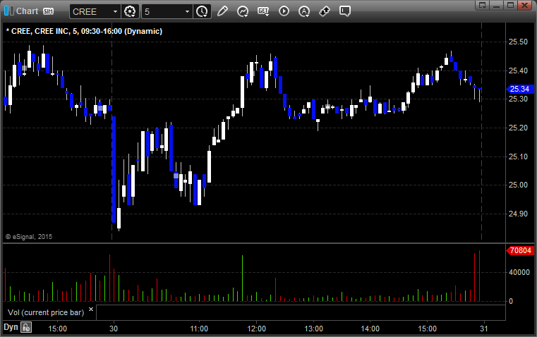Open the window options dropdown in title bar
Viewport: 537px width, 337px height.
pyautogui.click(x=482, y=5)
